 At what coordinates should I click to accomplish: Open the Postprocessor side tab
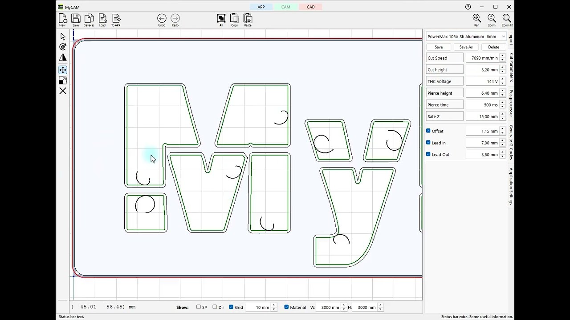point(511,104)
